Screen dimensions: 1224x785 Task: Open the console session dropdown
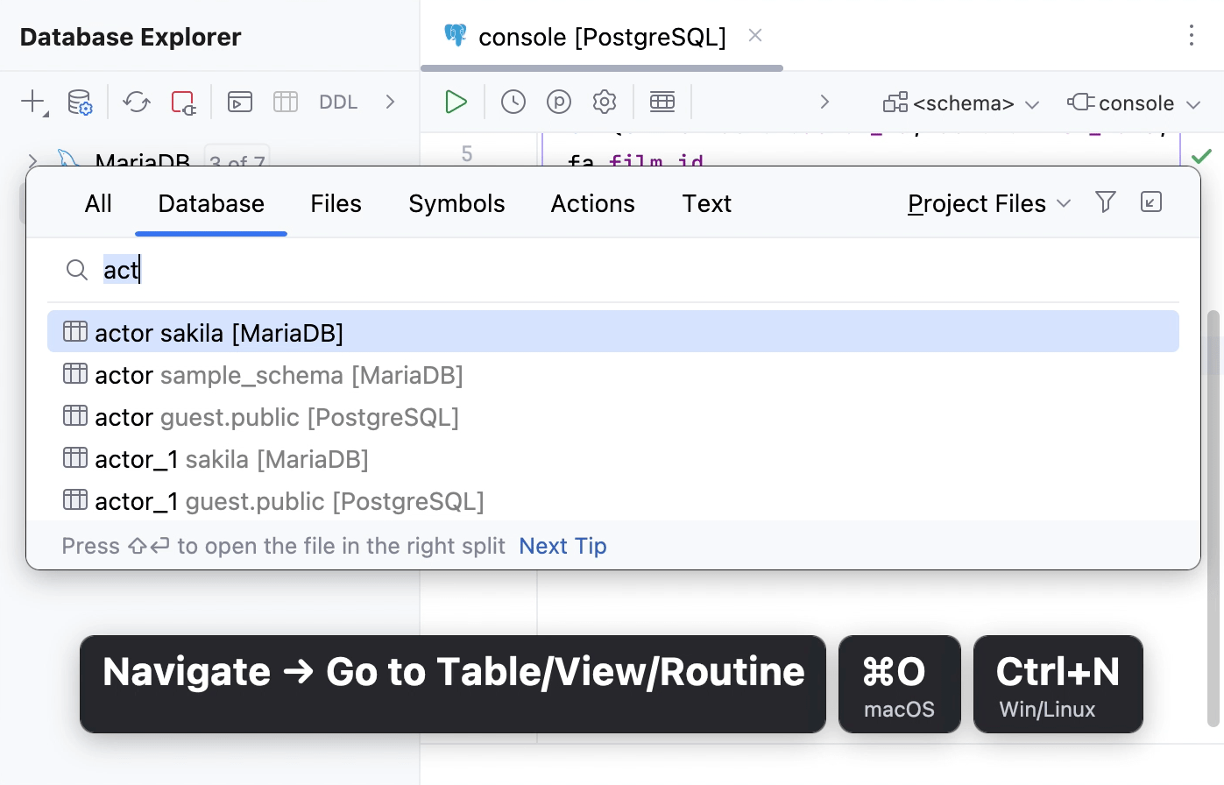(1134, 103)
